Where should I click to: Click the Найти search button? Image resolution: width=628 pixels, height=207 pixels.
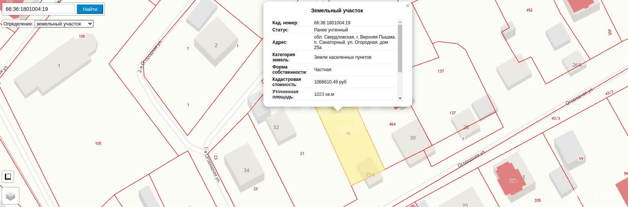tap(90, 9)
